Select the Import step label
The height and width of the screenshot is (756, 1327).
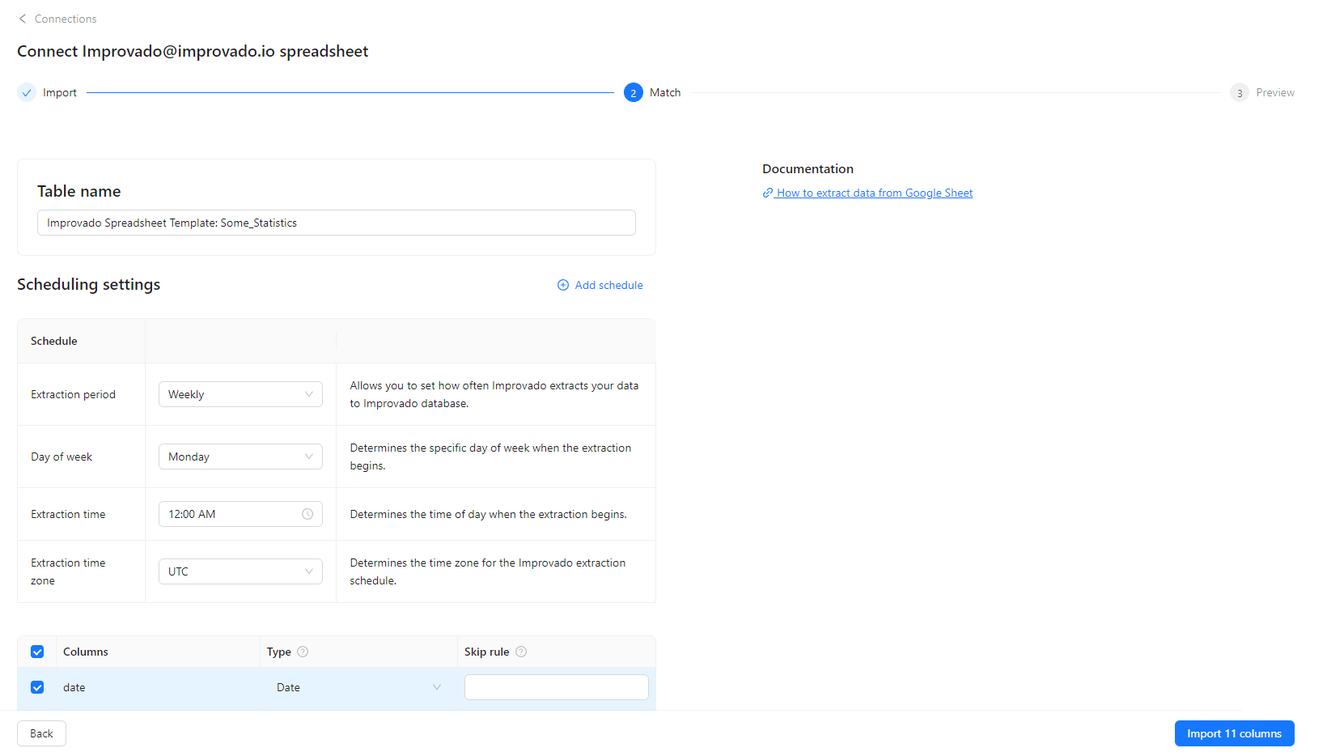[60, 92]
